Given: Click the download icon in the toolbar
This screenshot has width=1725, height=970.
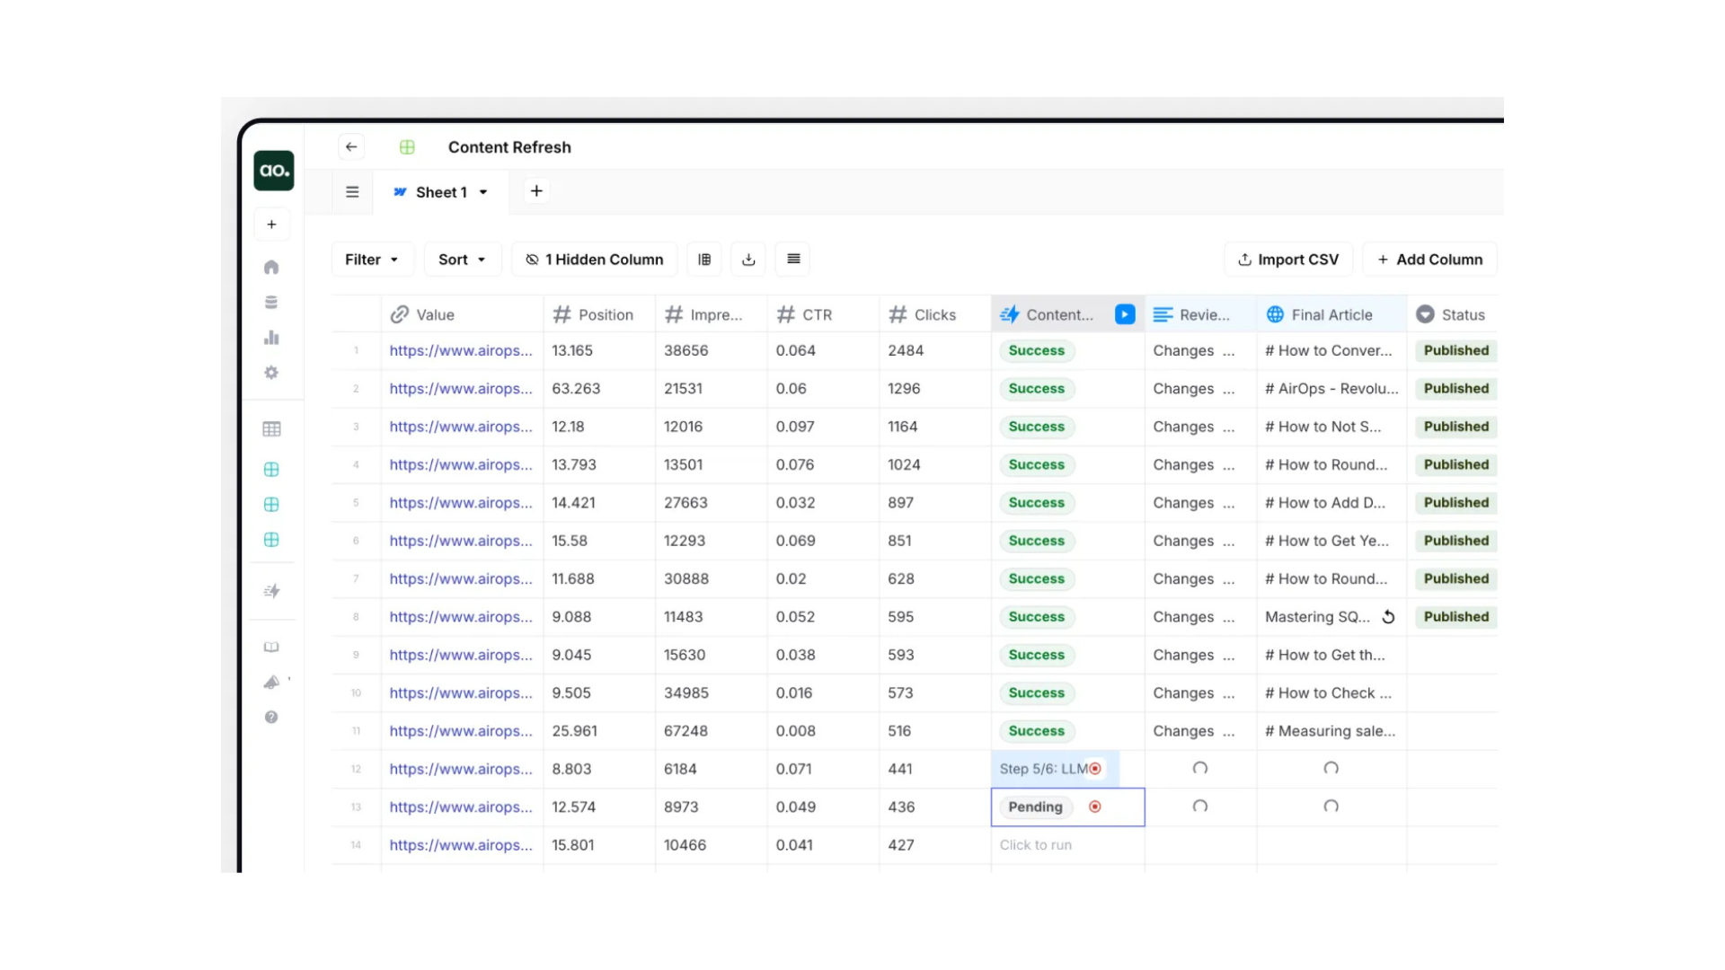Looking at the screenshot, I should pos(748,260).
